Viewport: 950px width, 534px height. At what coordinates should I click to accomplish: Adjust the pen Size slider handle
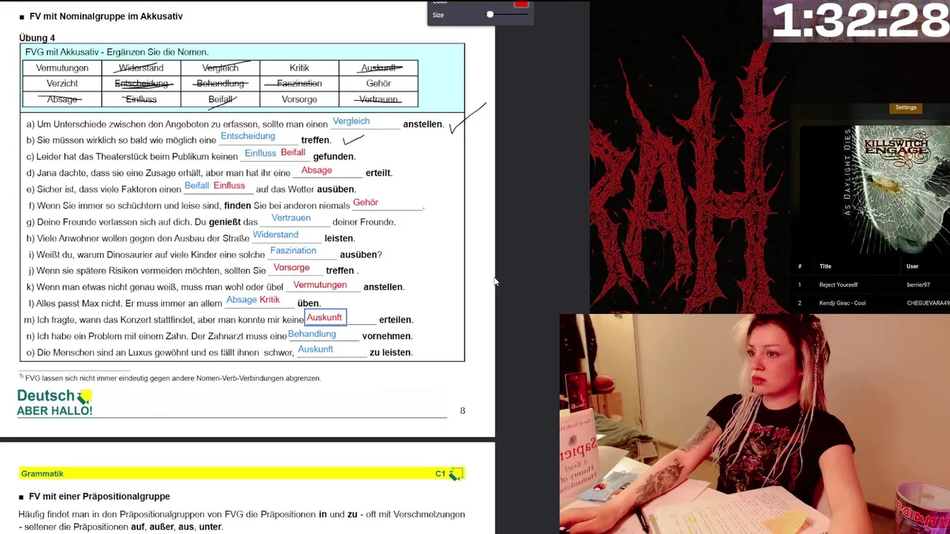[490, 15]
